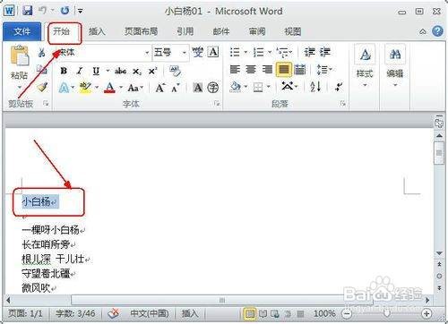This screenshot has width=448, height=324.
Task: Click the zoom in plus button
Action: point(426,313)
